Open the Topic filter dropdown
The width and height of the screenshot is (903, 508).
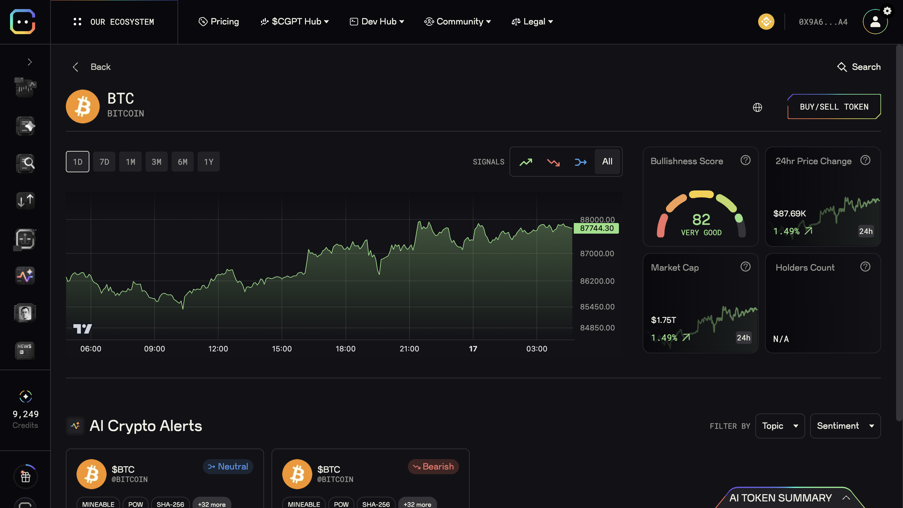[779, 426]
